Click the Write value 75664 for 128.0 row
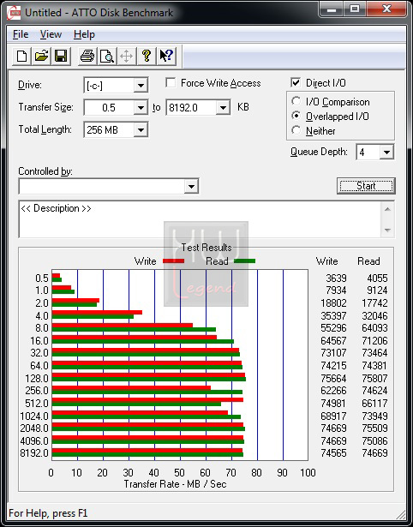The width and height of the screenshot is (413, 527). (333, 378)
